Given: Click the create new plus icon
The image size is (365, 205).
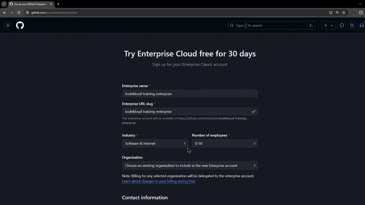Looking at the screenshot, I should coord(326,25).
